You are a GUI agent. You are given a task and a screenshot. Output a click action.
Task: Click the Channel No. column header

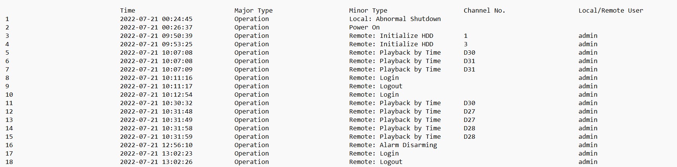[x=484, y=11]
